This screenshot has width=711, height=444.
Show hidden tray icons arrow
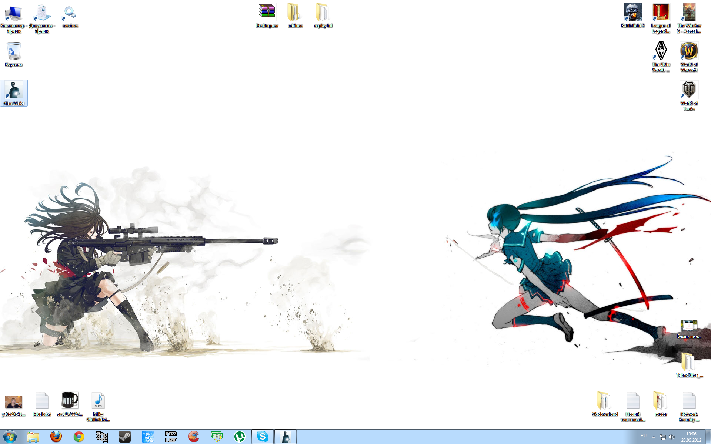point(654,437)
